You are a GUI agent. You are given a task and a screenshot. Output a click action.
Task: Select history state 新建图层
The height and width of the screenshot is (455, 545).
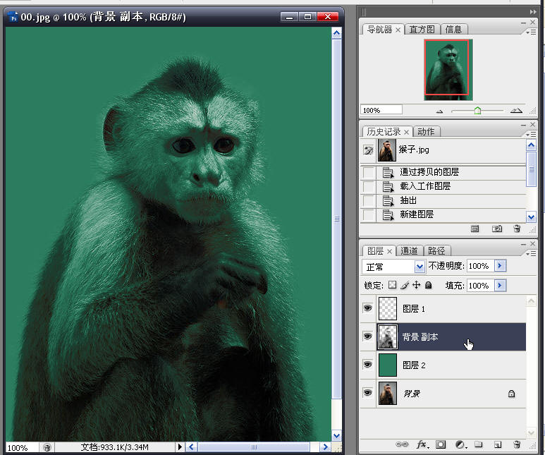451,214
